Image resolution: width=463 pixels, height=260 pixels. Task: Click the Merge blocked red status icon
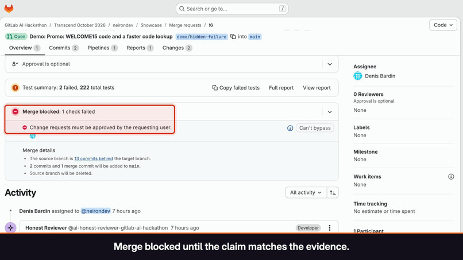coord(15,111)
